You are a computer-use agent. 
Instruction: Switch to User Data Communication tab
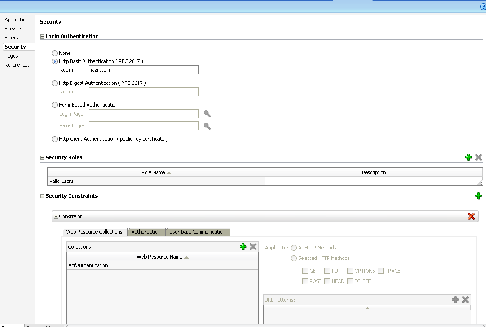[197, 232]
